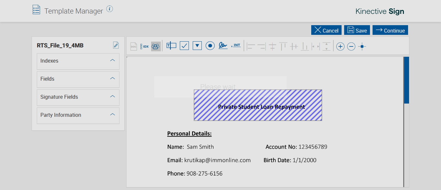Viewport: 441px width, 190px height.
Task: Add a dropdown field tool
Action: [x=197, y=46]
